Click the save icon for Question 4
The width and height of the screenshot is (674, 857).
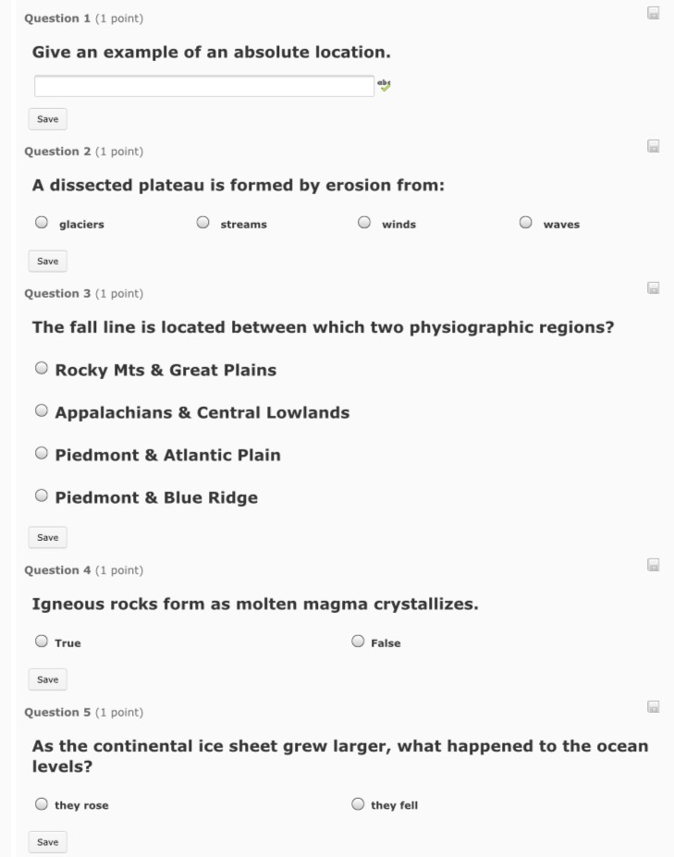click(653, 565)
